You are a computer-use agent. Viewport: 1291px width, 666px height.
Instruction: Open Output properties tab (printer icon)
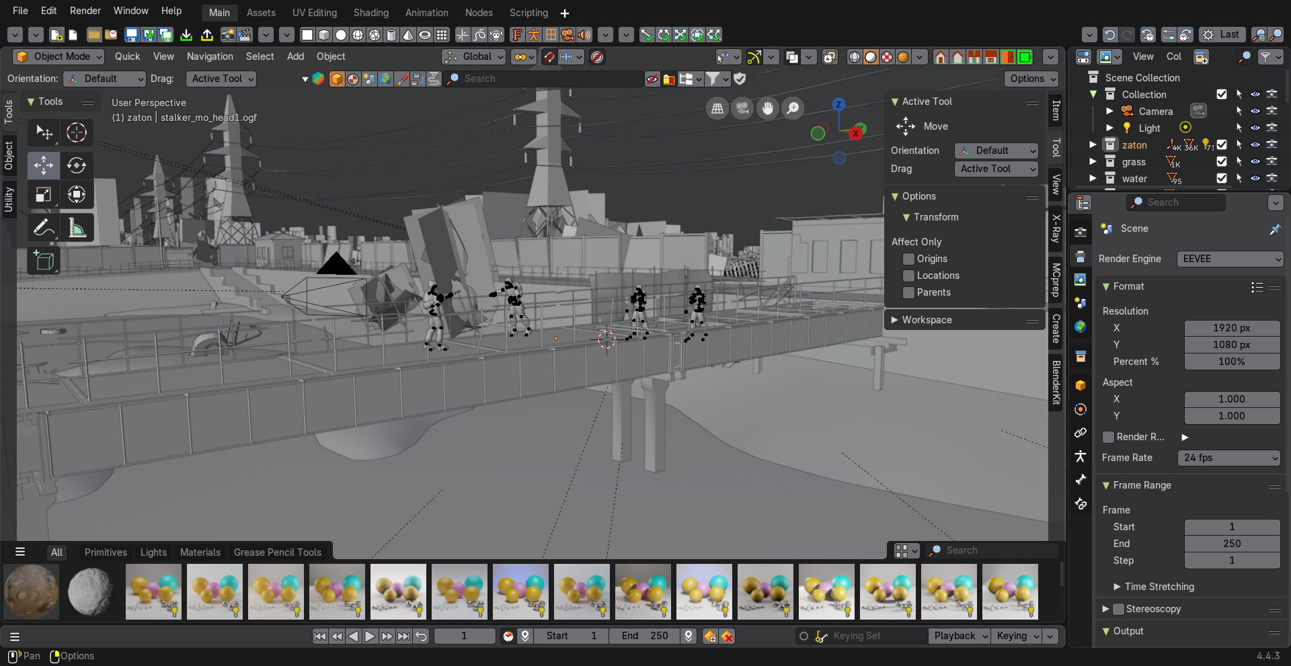pos(1081,257)
